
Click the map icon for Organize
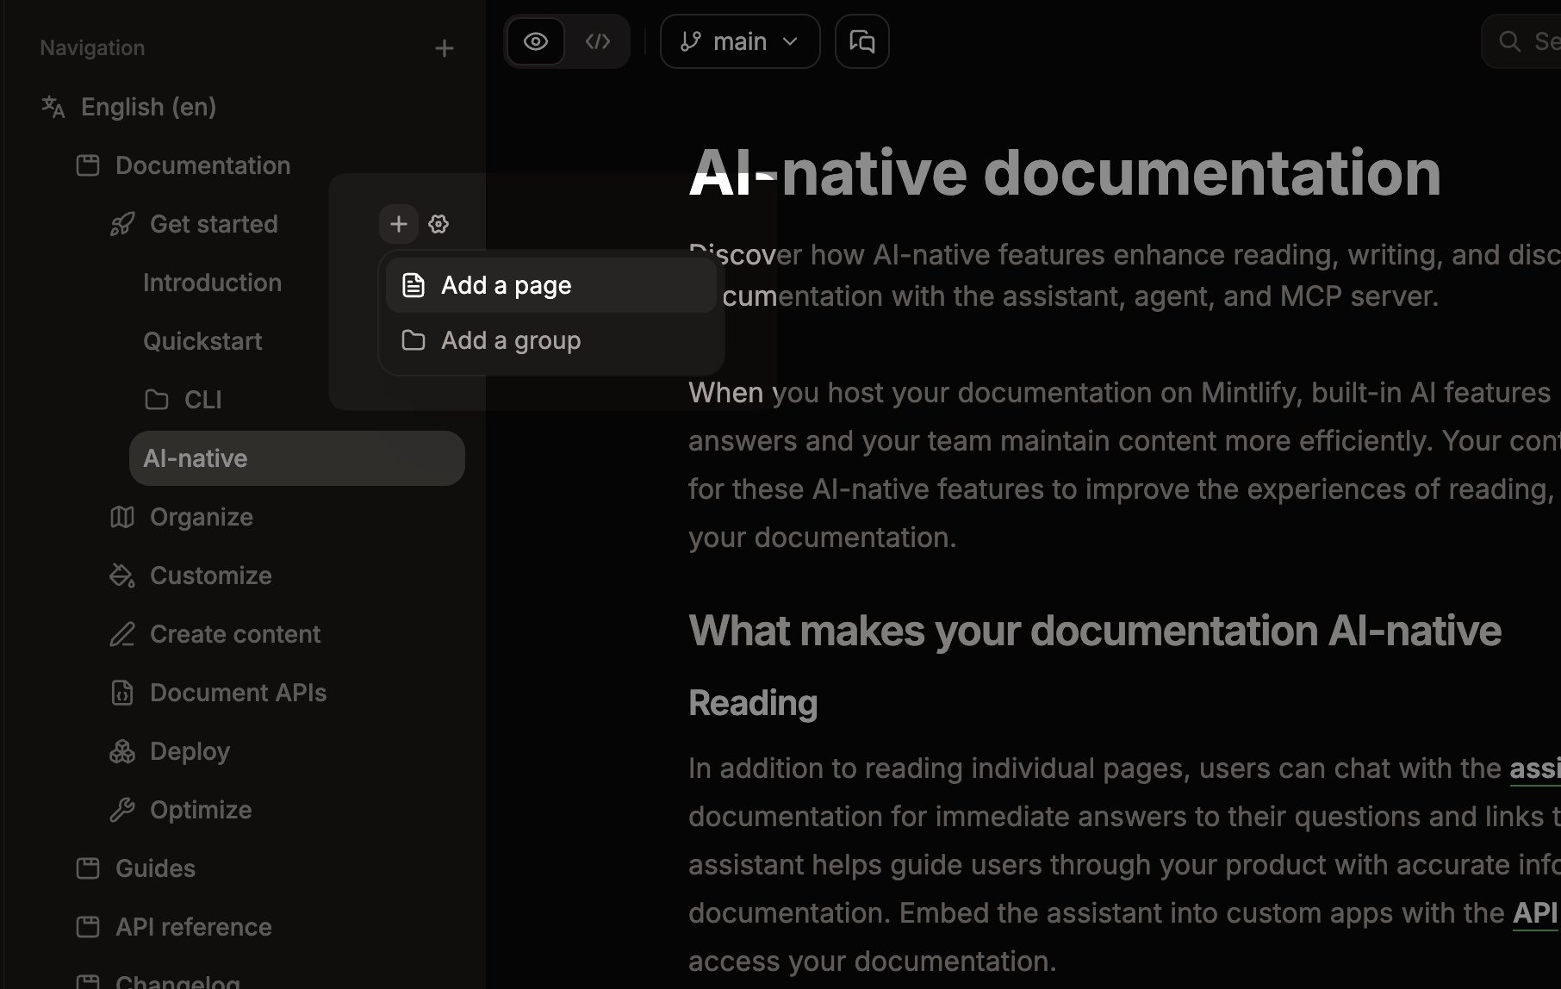coord(122,517)
